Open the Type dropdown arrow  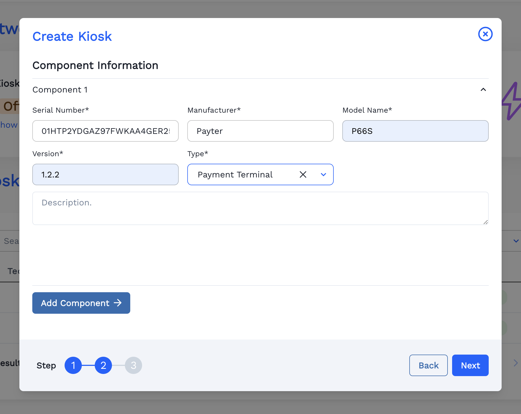[323, 174]
